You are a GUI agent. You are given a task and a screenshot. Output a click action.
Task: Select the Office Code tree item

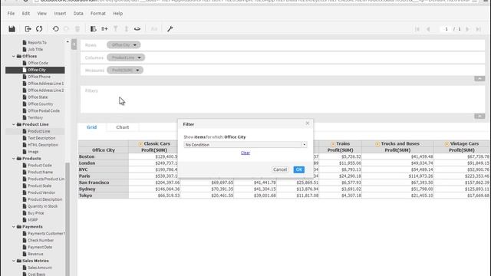(x=38, y=63)
